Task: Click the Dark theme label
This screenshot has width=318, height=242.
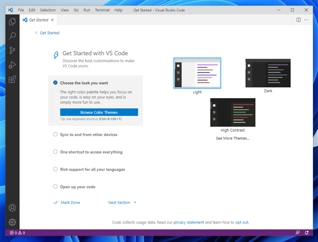Action: (268, 91)
